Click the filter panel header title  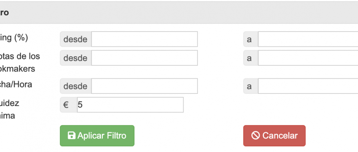click(x=4, y=13)
